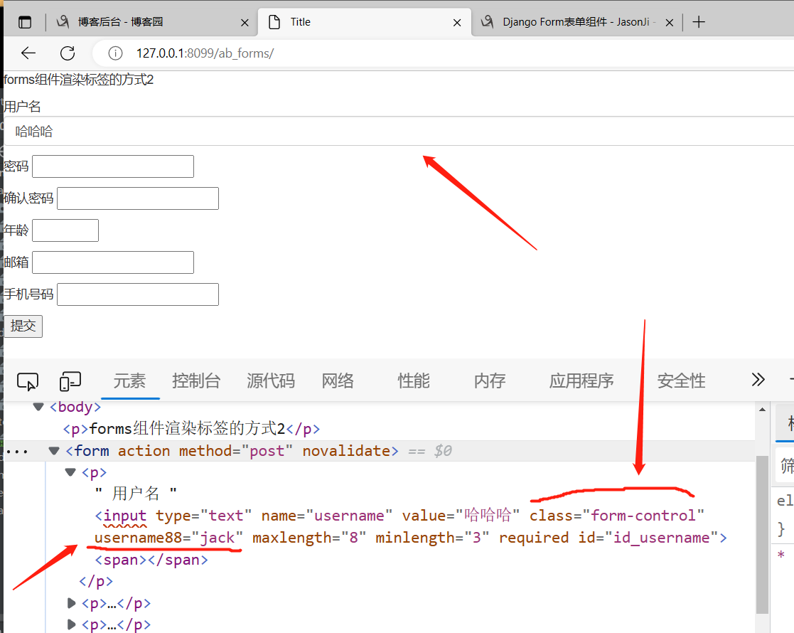Reload the page with the refresh icon
The image size is (794, 633).
(x=68, y=53)
